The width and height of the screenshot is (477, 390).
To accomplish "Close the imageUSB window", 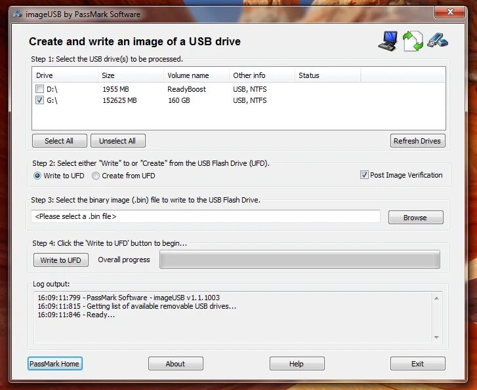I will click(450, 12).
